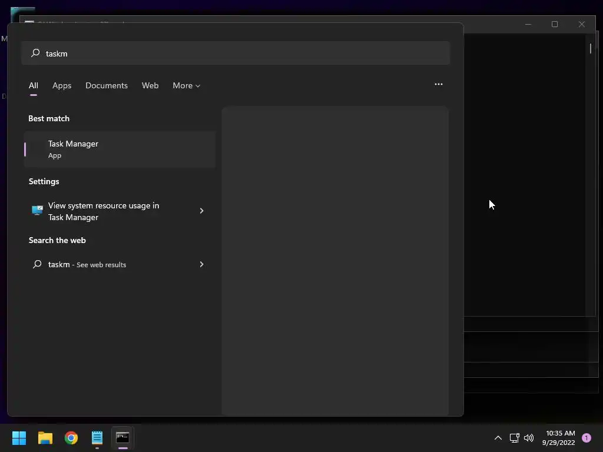Open network status tray icon
603x452 pixels.
[x=514, y=438]
